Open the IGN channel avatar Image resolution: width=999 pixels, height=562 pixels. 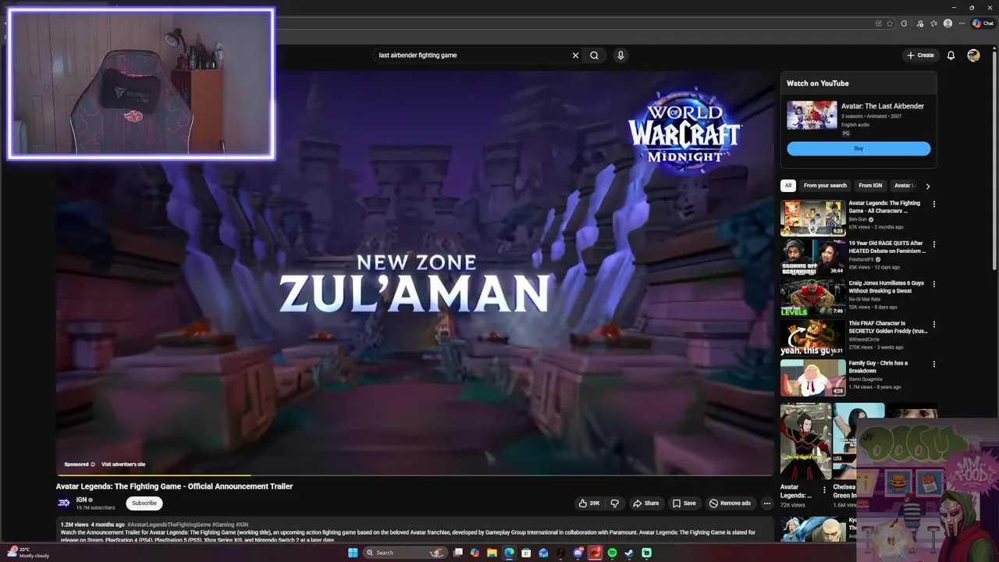(x=64, y=503)
